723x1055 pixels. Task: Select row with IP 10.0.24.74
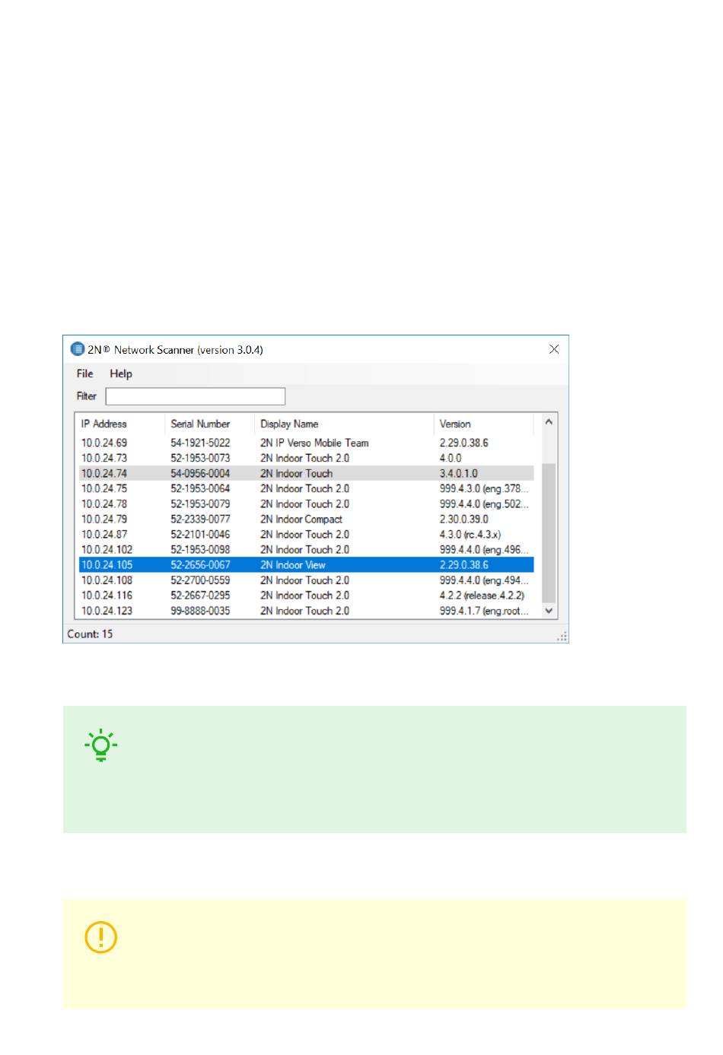click(306, 473)
